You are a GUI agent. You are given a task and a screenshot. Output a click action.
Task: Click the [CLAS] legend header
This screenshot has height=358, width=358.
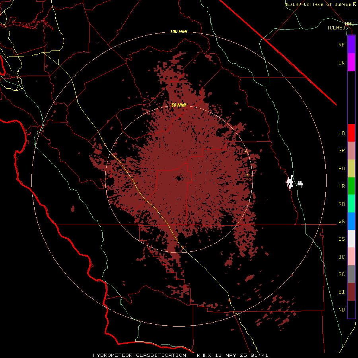click(x=336, y=27)
